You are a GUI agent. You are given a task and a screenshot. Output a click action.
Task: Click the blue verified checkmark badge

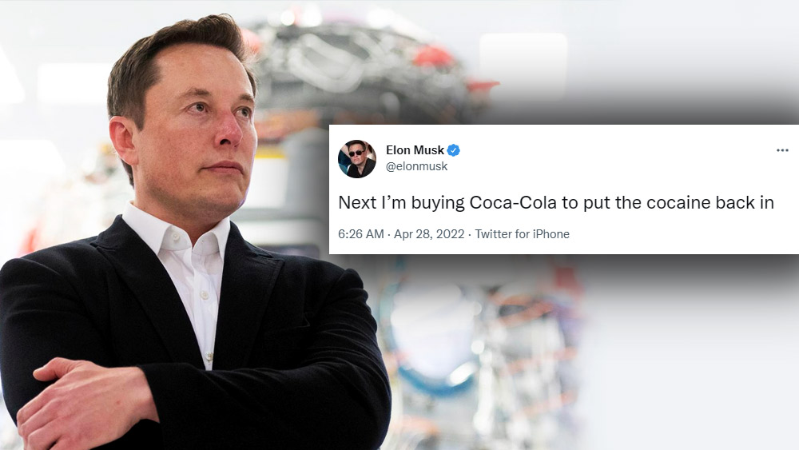(454, 150)
